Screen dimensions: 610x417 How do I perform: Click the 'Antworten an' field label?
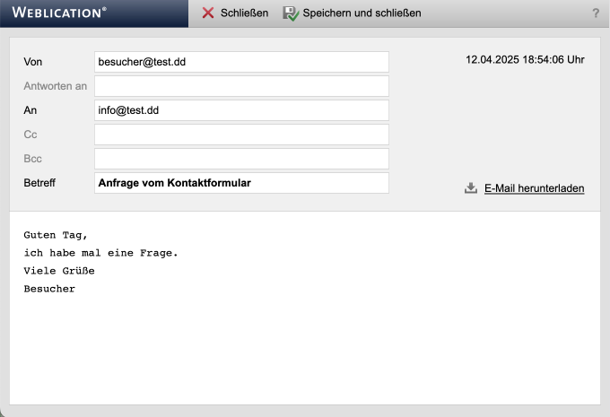pyautogui.click(x=56, y=86)
